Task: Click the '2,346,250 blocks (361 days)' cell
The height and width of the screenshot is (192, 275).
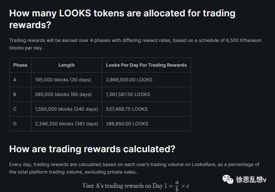Action: pyautogui.click(x=67, y=124)
